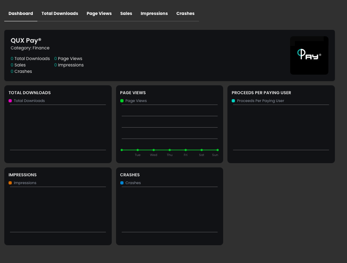347x263 pixels.
Task: Click the 0 Impressions summary stat
Action: click(x=69, y=65)
